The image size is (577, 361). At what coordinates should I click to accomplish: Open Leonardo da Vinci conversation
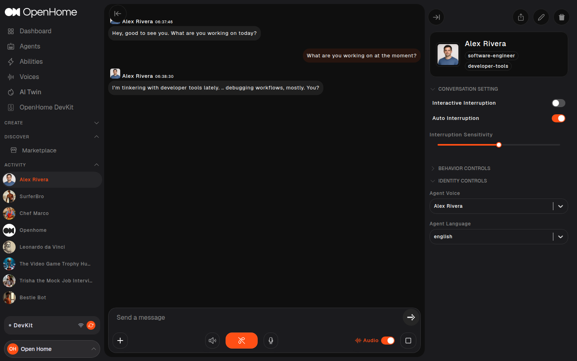[51, 247]
